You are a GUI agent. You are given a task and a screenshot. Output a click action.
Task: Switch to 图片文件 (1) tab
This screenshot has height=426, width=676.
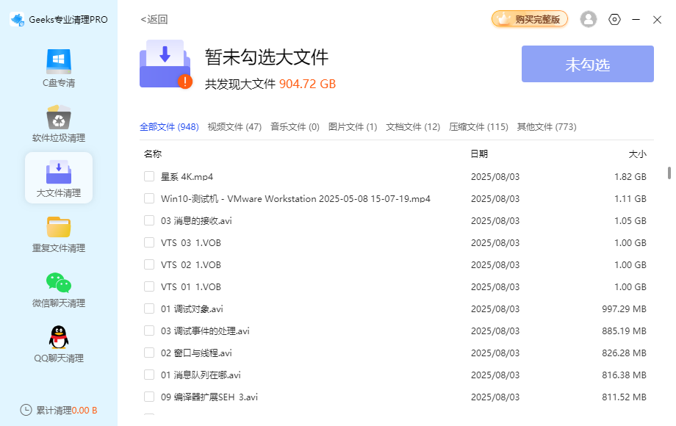click(353, 126)
